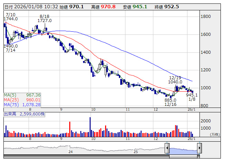Click the 25 year marker in navigator
225x162 pixels.
tap(136, 152)
